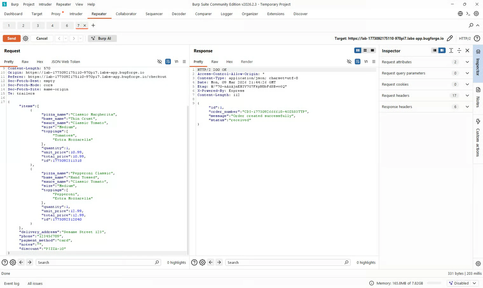This screenshot has width=483, height=288.
Task: Click the memory usage progress bar
Action: pos(434,283)
